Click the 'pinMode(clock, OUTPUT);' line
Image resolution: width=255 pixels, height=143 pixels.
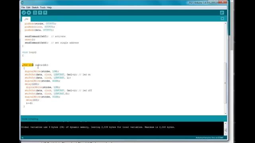click(40, 27)
